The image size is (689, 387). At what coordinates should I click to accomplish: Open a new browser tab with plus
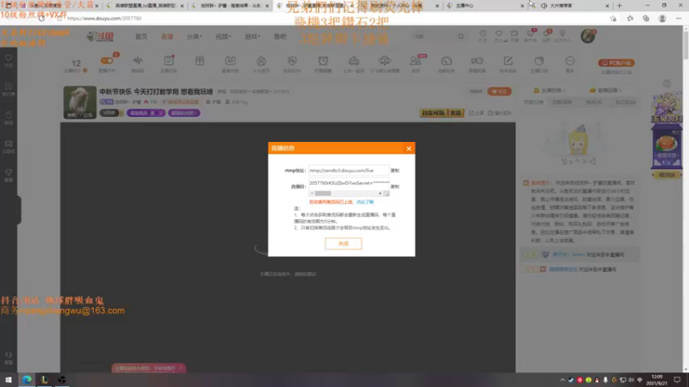(x=619, y=6)
